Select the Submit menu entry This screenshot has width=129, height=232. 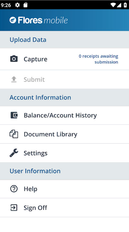[64, 79]
